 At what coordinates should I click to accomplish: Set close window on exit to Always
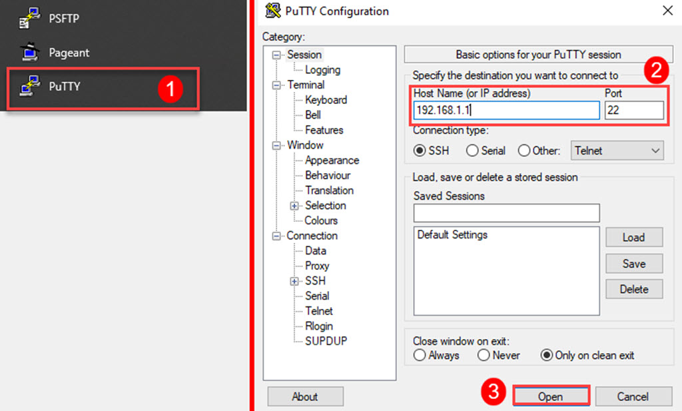click(420, 355)
